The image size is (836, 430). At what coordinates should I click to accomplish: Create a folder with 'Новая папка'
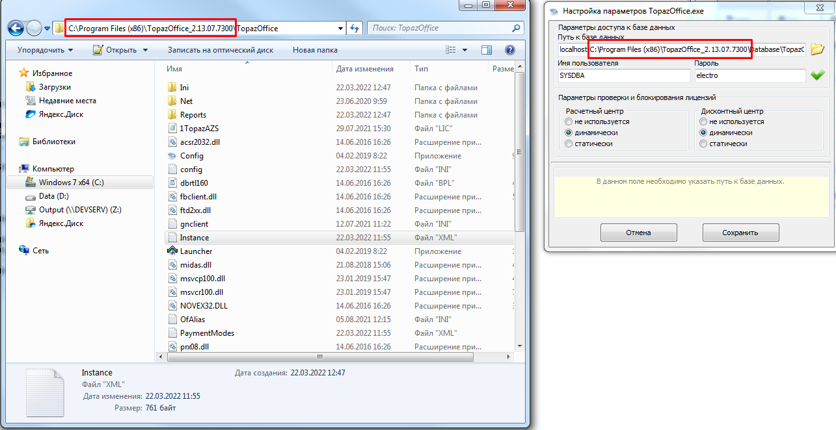[x=315, y=50]
